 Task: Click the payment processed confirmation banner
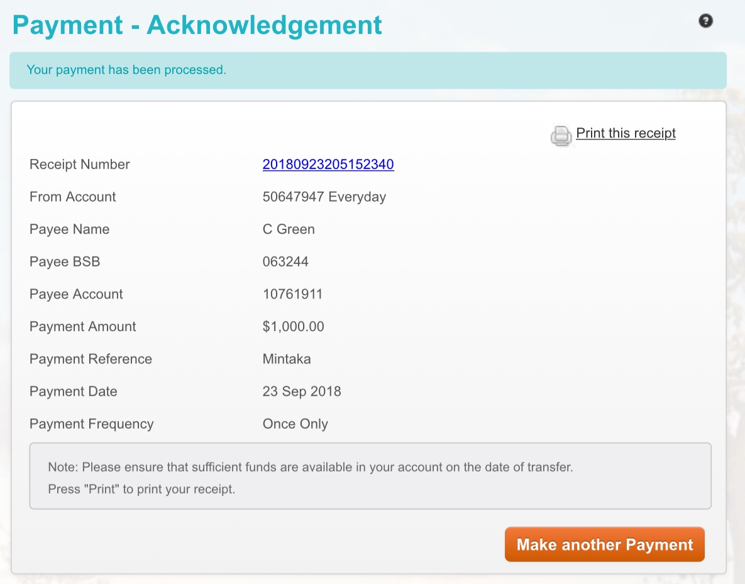368,70
